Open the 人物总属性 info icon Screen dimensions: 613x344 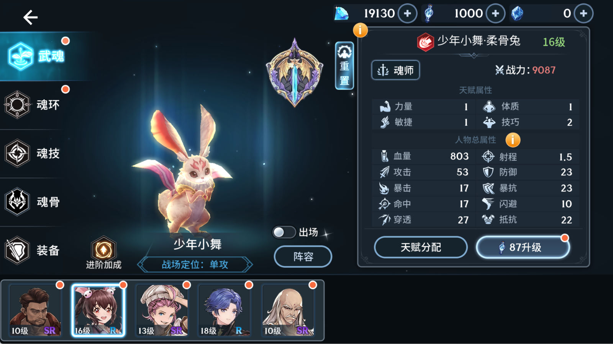click(x=513, y=140)
